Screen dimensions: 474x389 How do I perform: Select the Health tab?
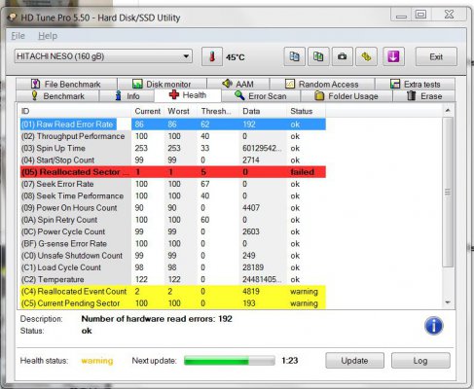tap(188, 95)
